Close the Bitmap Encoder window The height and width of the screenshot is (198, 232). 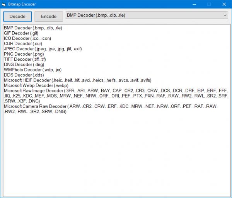(224, 4)
